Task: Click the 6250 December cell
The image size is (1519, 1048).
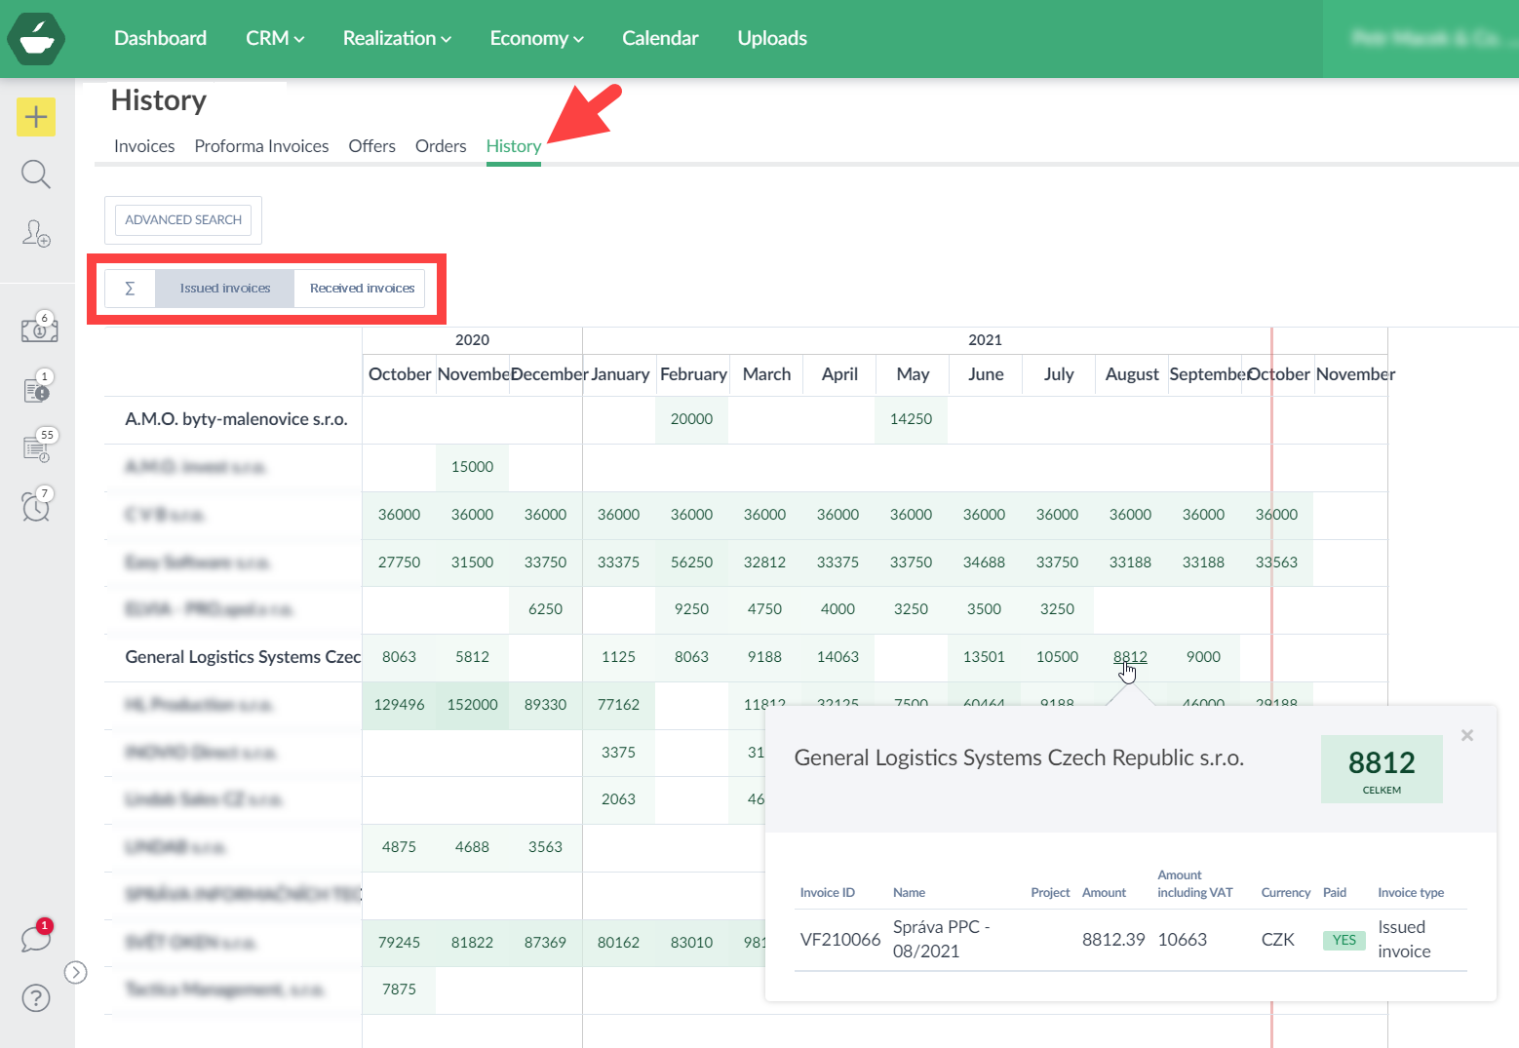Action: 545,609
